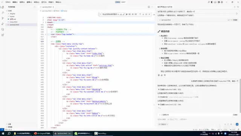Open the Help menu

tap(58, 2)
